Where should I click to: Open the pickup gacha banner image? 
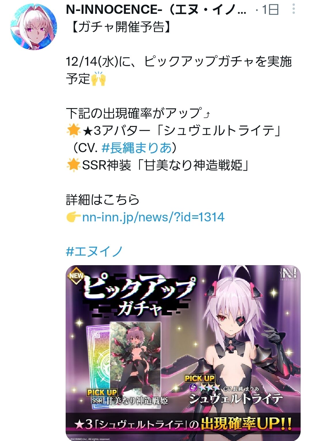point(183,353)
